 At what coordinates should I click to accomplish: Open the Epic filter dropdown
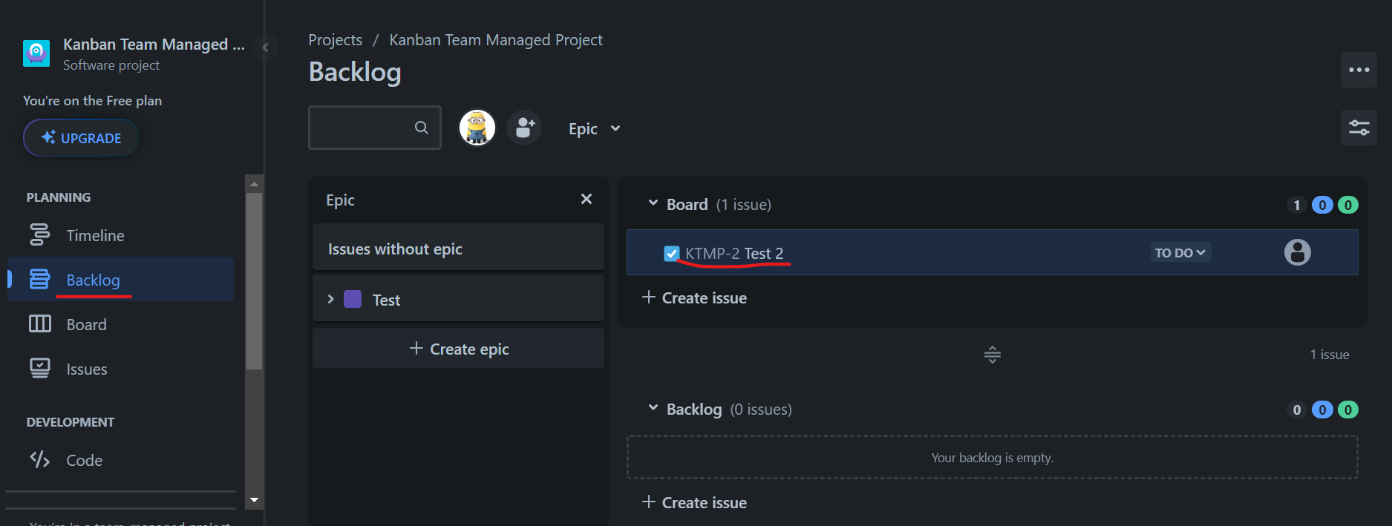(594, 129)
